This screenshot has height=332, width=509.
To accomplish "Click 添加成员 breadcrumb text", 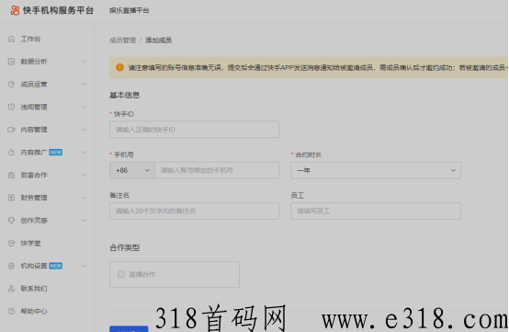I will [x=158, y=40].
